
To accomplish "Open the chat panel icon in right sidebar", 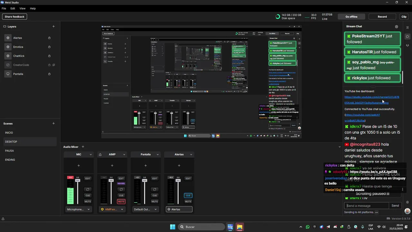I will [x=407, y=36].
